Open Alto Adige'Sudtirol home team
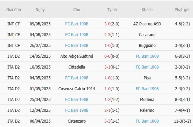The width and height of the screenshot is (193, 127). tap(77, 56)
